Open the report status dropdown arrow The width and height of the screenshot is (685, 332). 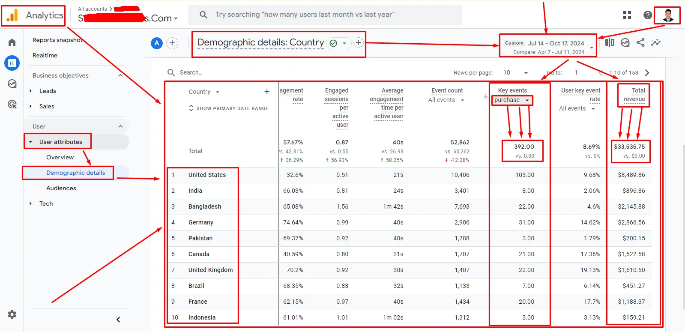(x=344, y=43)
